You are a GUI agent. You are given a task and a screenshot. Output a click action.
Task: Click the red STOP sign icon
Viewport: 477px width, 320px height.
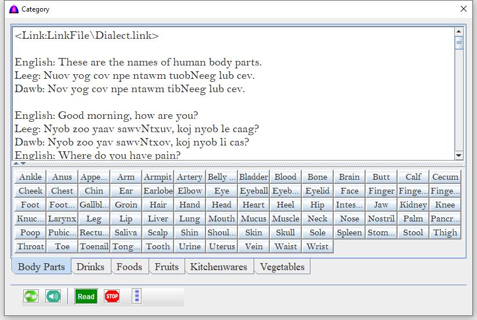[x=112, y=296]
